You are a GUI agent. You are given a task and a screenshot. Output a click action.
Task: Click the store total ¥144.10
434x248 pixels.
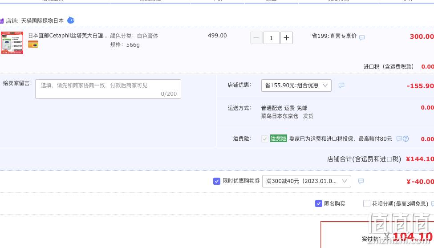pos(420,159)
